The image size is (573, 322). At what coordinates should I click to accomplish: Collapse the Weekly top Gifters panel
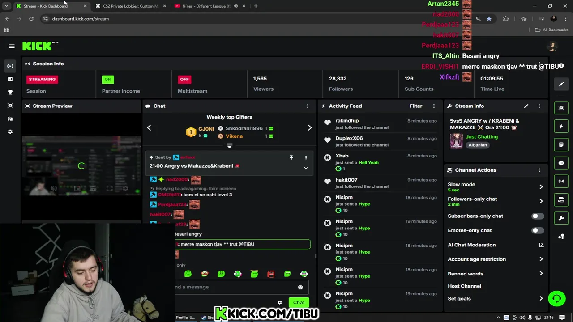click(229, 146)
